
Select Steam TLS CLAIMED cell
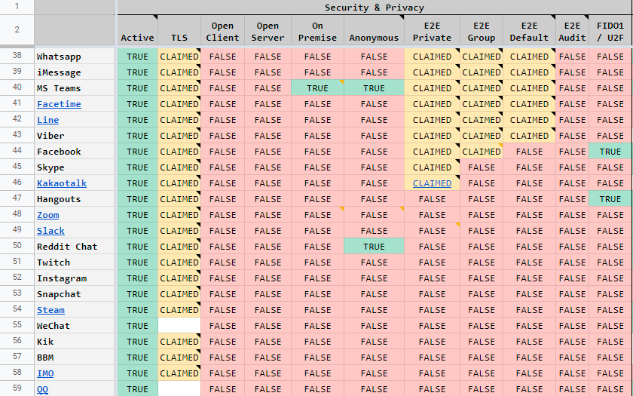pos(179,310)
